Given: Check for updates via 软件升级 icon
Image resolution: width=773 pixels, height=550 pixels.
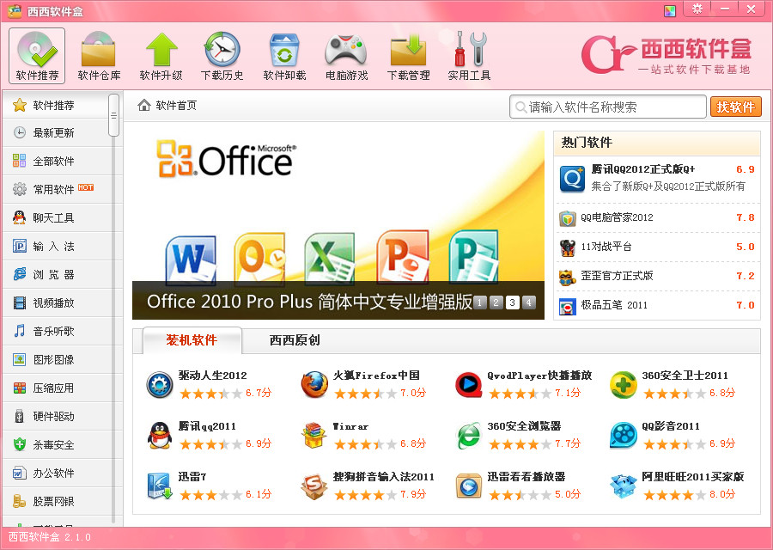Looking at the screenshot, I should pos(160,54).
